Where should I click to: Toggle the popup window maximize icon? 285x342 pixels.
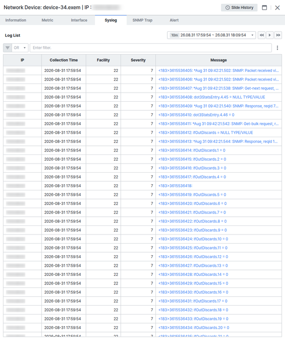tap(264, 8)
